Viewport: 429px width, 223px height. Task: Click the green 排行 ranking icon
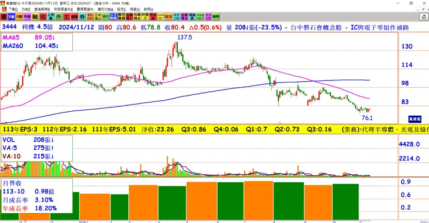click(x=106, y=17)
